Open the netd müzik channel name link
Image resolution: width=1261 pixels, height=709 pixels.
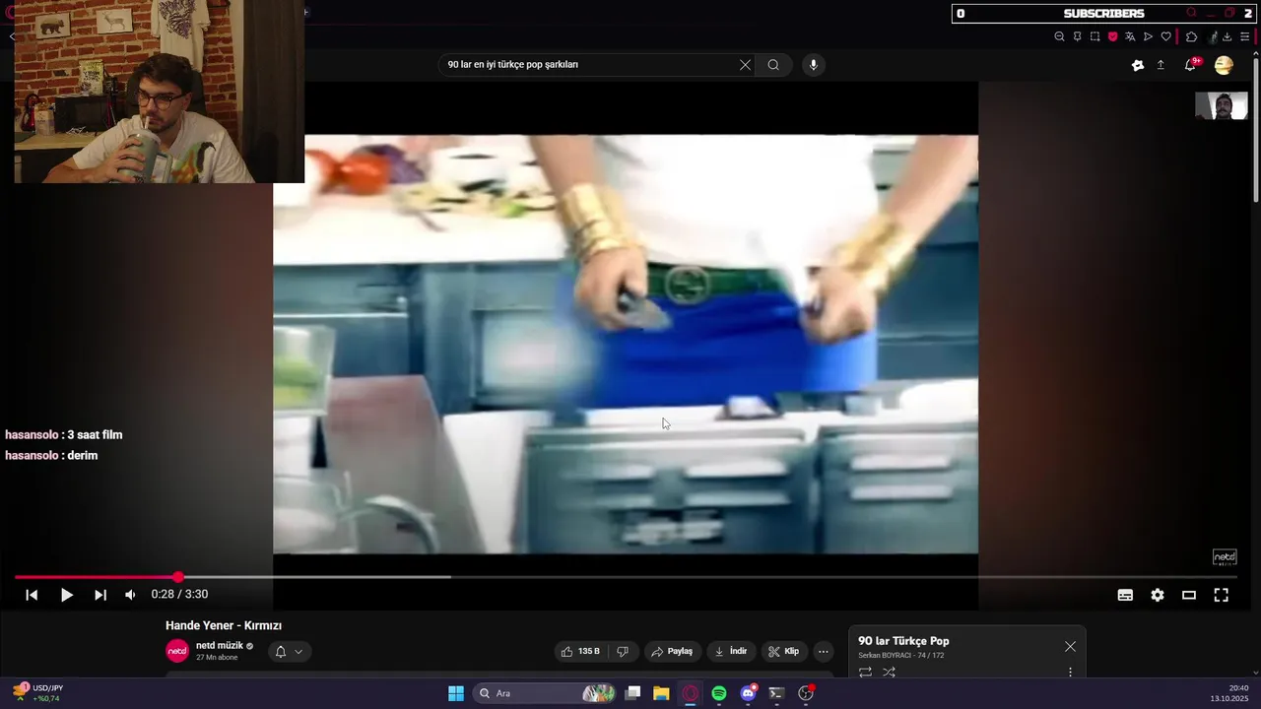pos(219,646)
